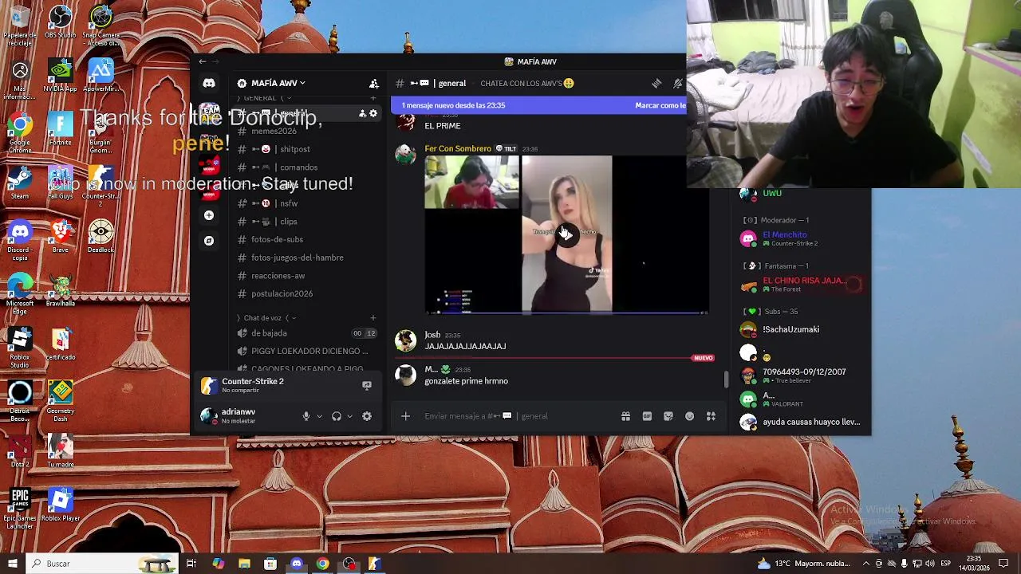Screen dimensions: 1021x574
Task: Collapse the GENERAL channel category
Action: coord(264,98)
